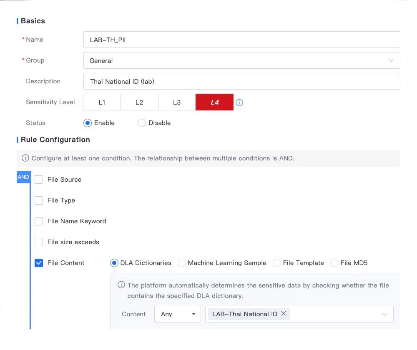Choose the File Template option
The width and height of the screenshot is (417, 350).
pos(277,263)
